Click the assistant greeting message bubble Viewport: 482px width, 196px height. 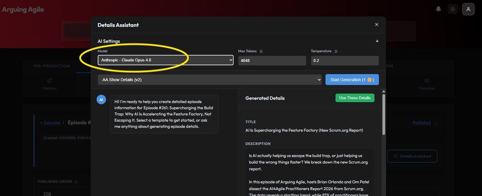tap(164, 114)
